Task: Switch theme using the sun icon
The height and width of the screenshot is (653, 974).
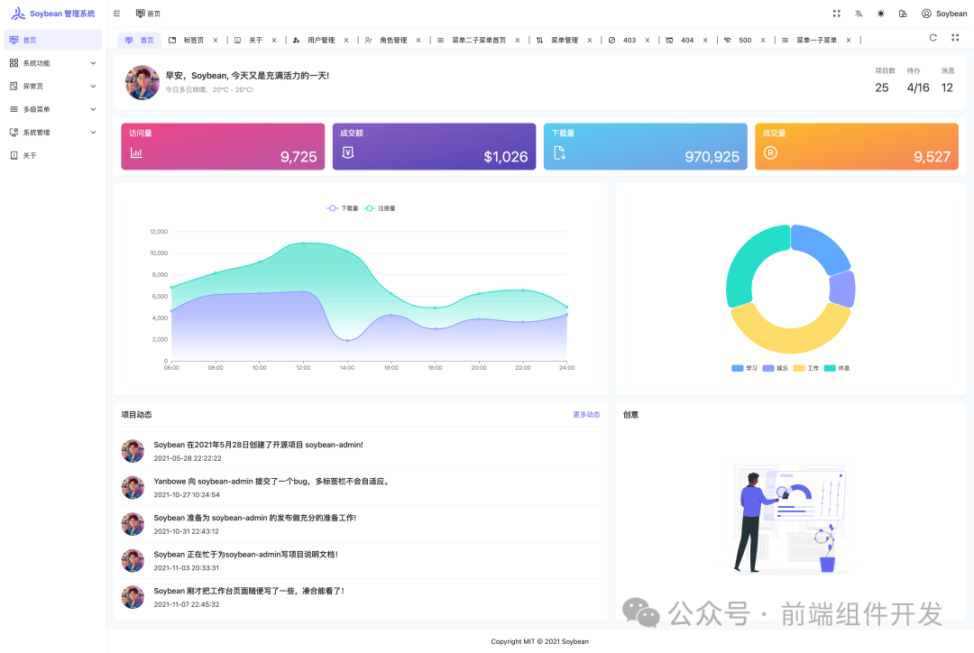Action: (879, 13)
